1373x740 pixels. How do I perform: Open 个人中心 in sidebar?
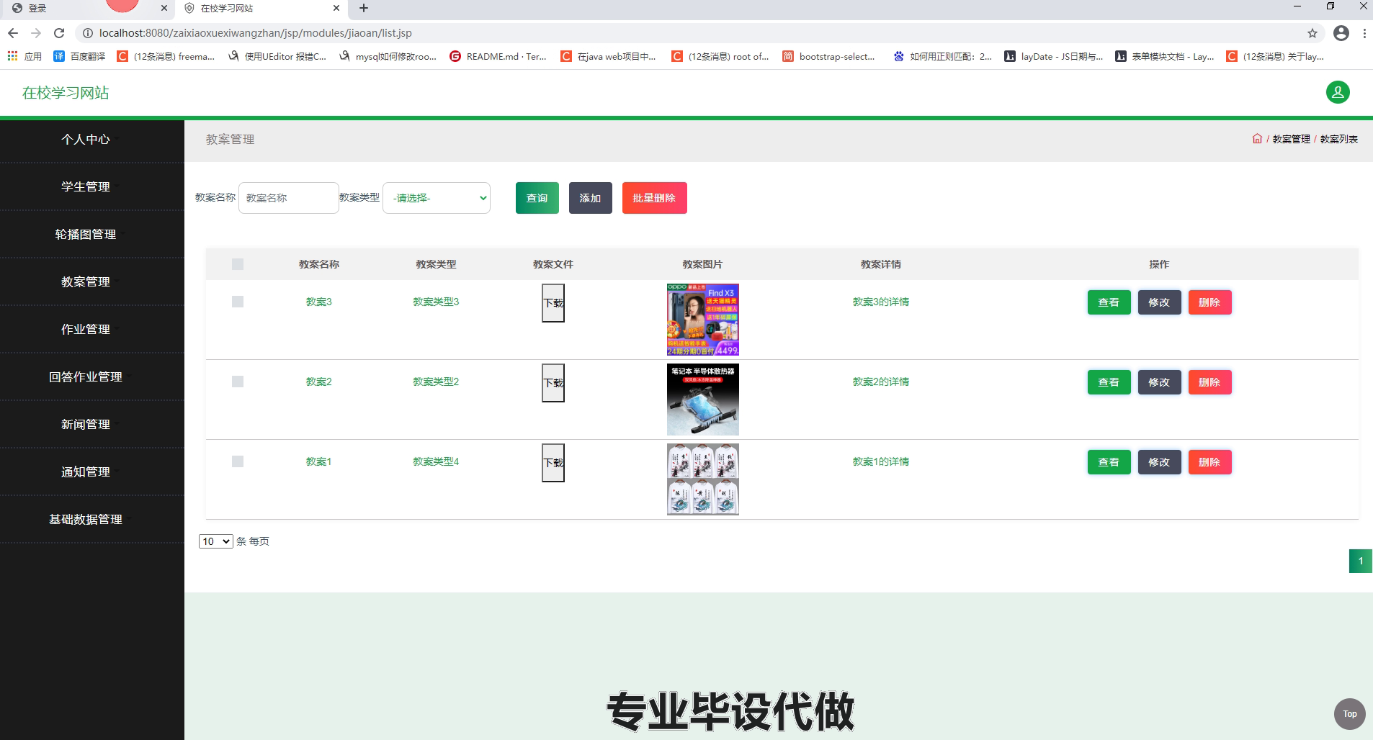click(86, 140)
